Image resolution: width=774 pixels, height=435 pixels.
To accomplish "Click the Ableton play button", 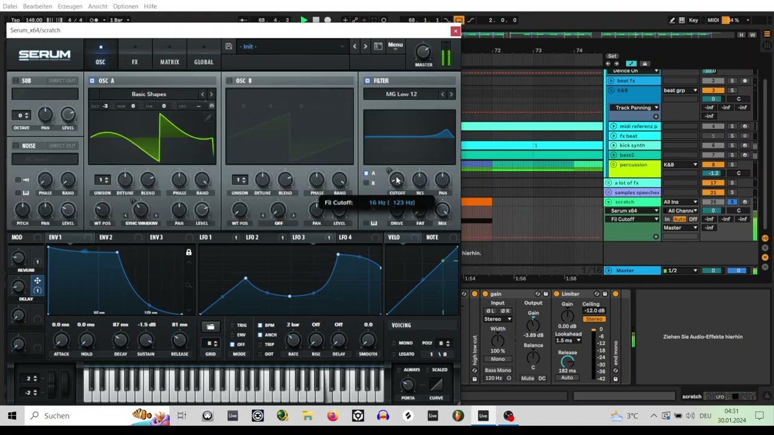I will click(304, 20).
